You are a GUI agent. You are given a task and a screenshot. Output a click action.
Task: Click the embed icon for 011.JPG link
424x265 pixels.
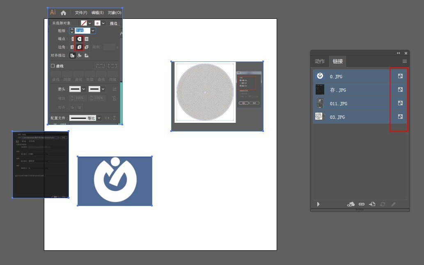click(x=400, y=103)
